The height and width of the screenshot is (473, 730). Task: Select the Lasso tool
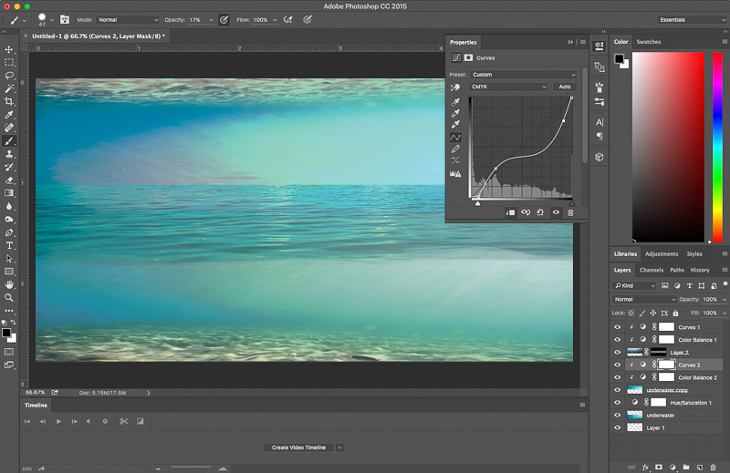click(9, 76)
